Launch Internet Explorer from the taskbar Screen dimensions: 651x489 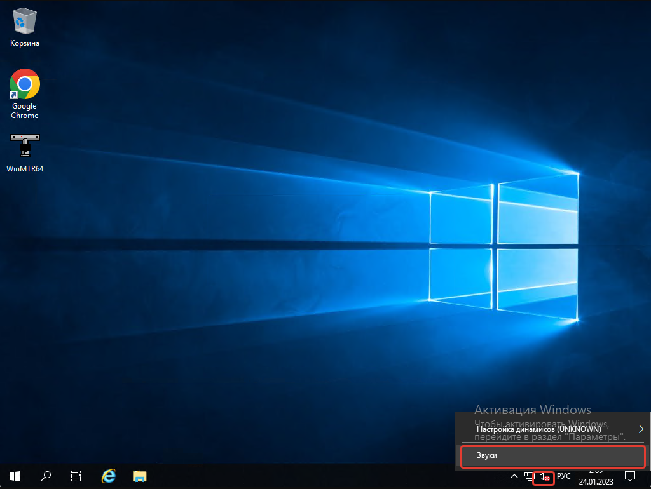coord(109,476)
